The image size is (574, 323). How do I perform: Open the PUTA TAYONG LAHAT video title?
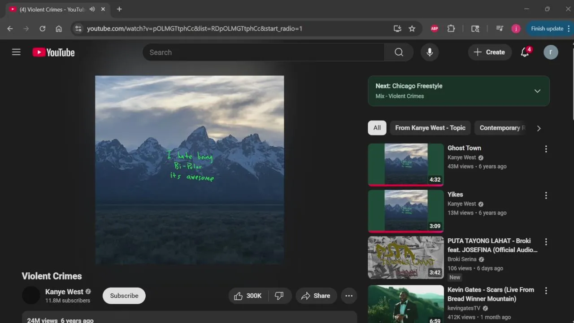(x=492, y=245)
